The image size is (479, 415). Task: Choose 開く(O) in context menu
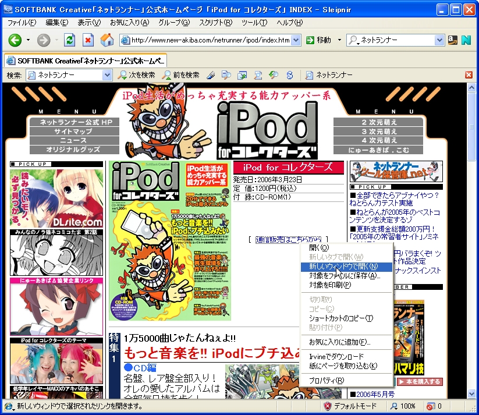(x=346, y=248)
